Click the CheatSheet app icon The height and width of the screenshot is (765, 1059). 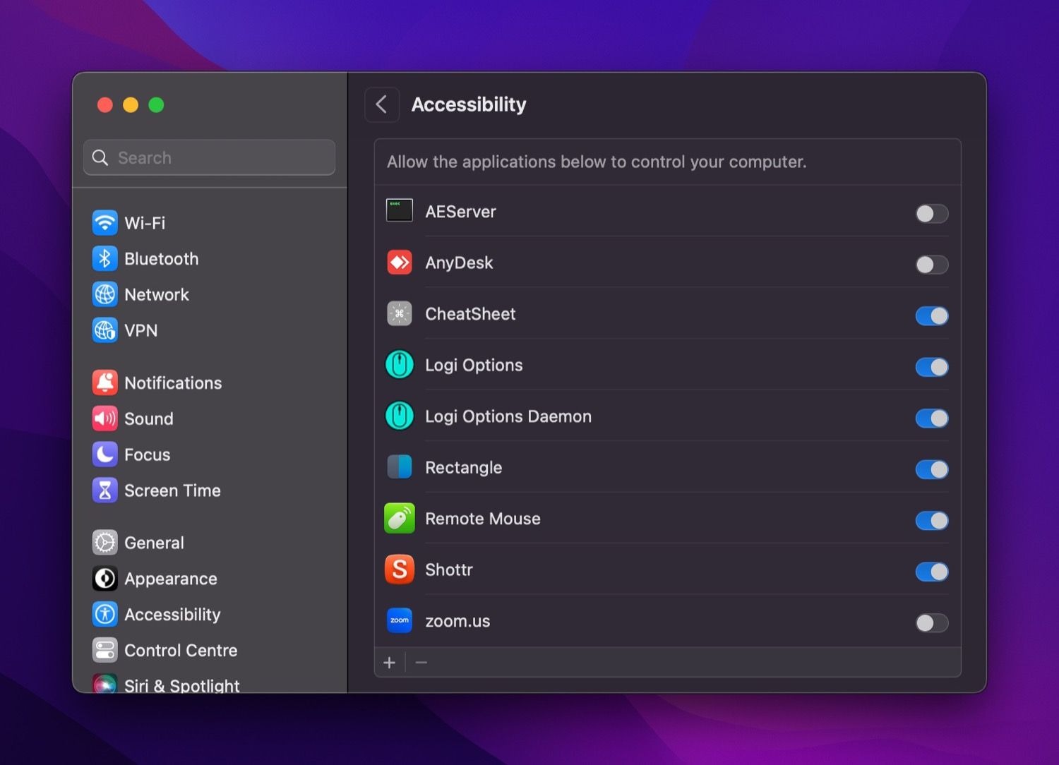tap(400, 313)
